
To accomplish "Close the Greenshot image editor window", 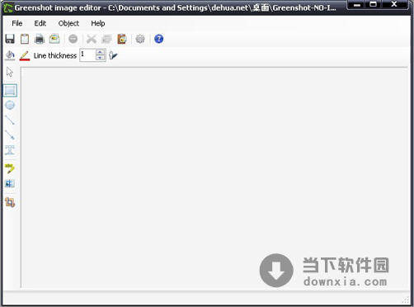I will (394, 5).
